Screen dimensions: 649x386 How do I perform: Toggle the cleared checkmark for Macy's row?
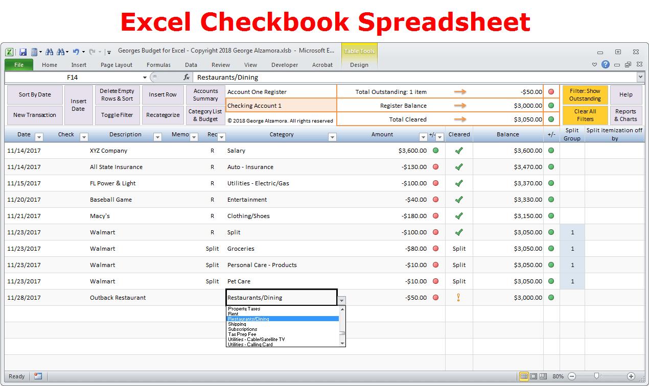coord(459,216)
